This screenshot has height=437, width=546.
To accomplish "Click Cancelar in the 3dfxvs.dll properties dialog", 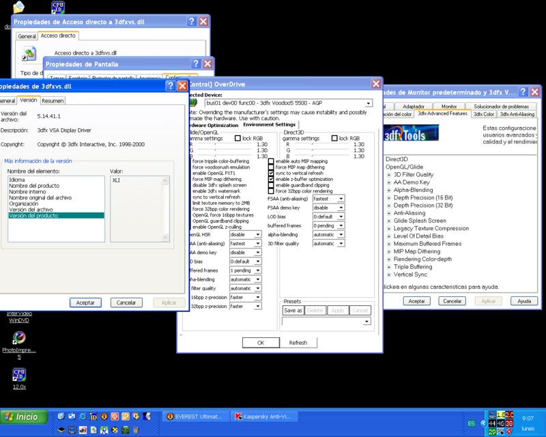I will point(126,302).
